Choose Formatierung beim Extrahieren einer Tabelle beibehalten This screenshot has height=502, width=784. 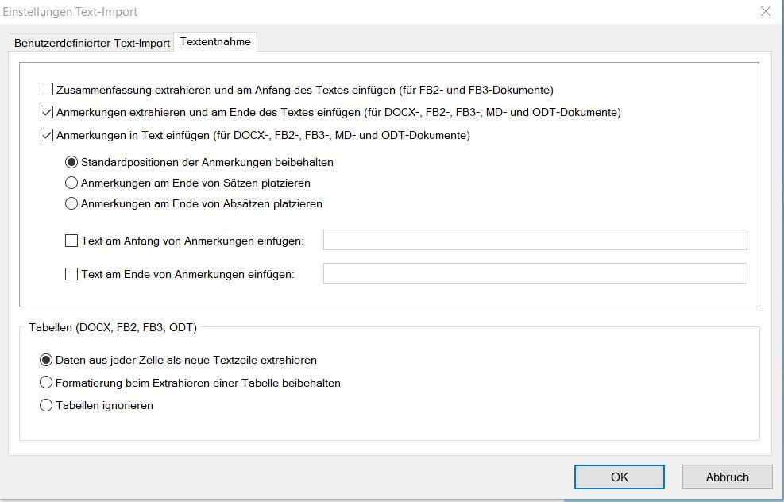click(x=46, y=383)
